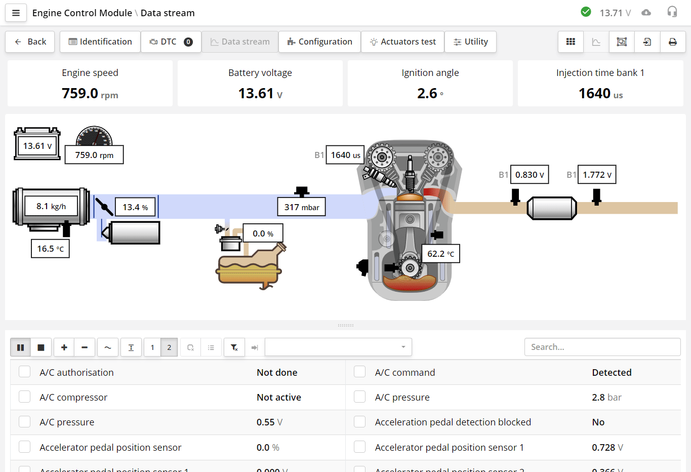Select Accelerator pedal position sensor checkbox
Screen dimensions: 691x472
pyautogui.click(x=24, y=447)
